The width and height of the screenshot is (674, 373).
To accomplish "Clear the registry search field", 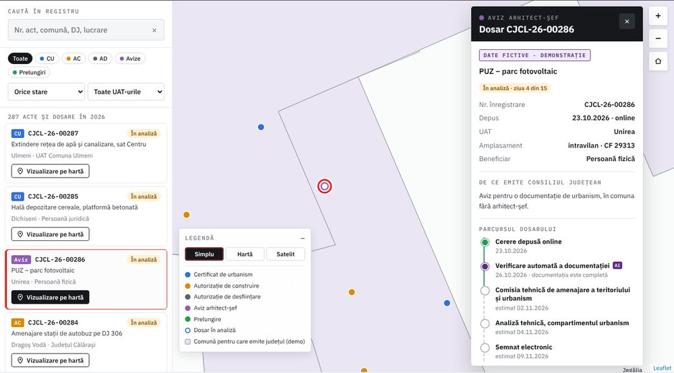I will pyautogui.click(x=154, y=30).
